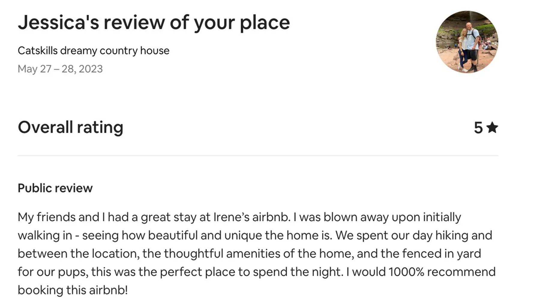Click "My friends" at the review's start
This screenshot has width=540, height=300.
[46, 217]
